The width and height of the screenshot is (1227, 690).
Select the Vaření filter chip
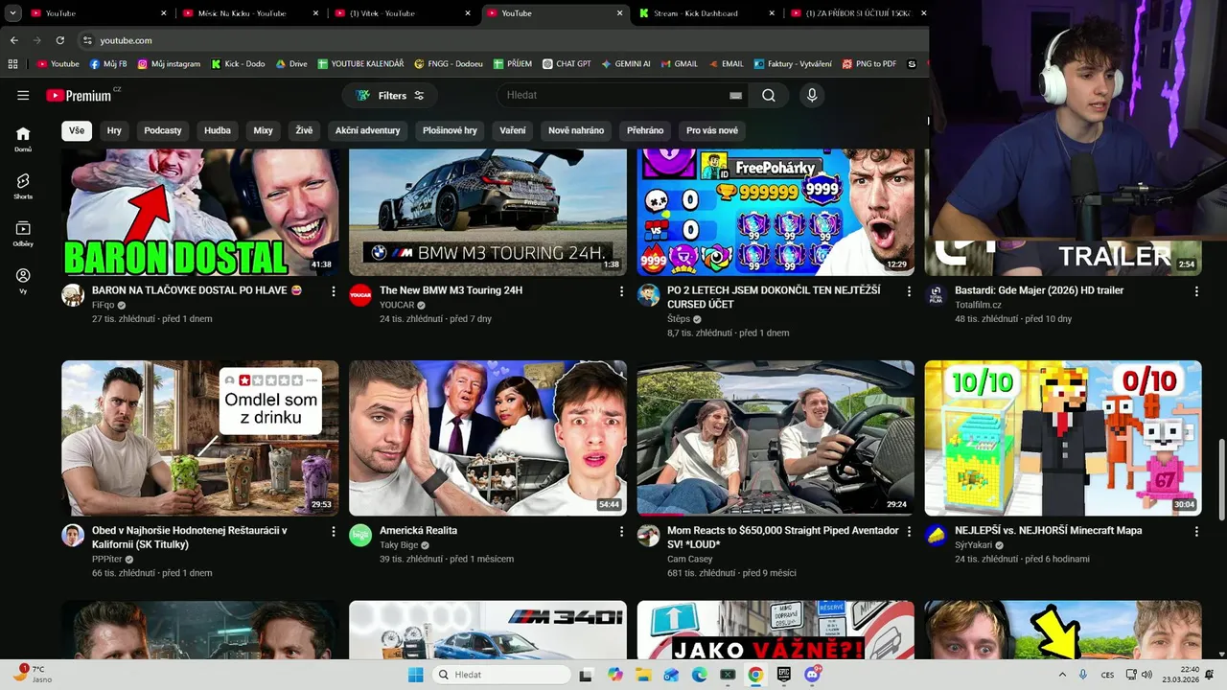pyautogui.click(x=513, y=130)
